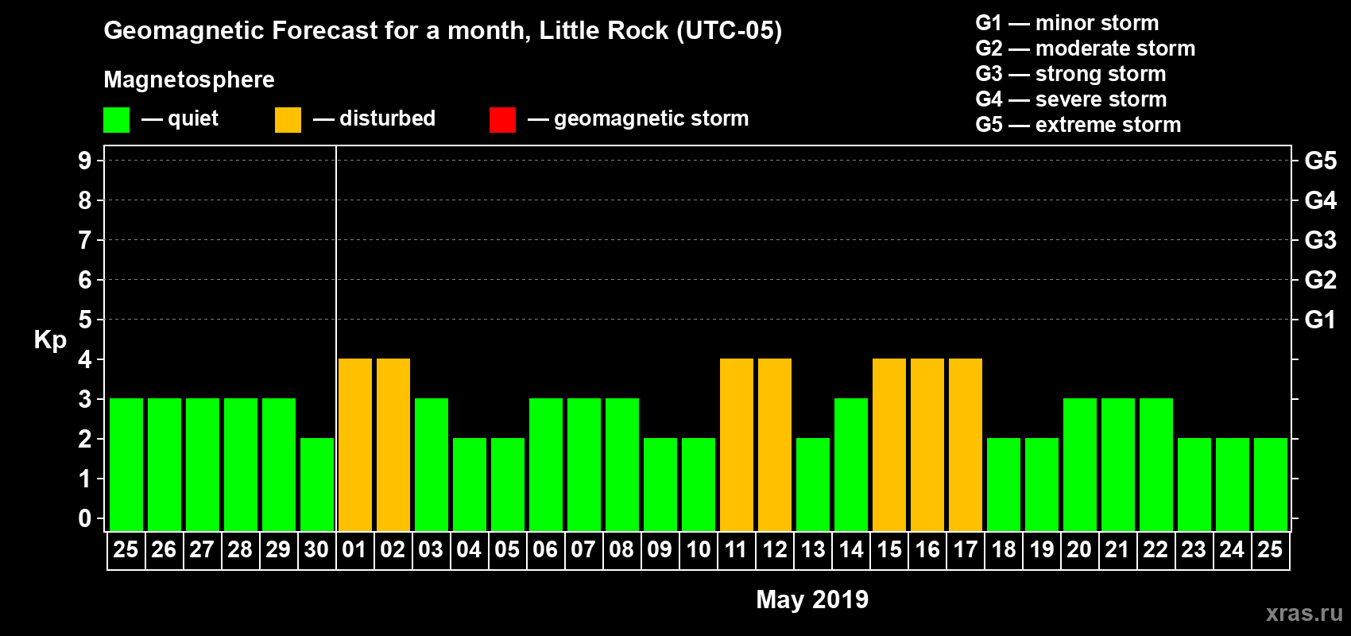Click the word 'disturbed' in the legend
1351x636 pixels.
click(388, 118)
